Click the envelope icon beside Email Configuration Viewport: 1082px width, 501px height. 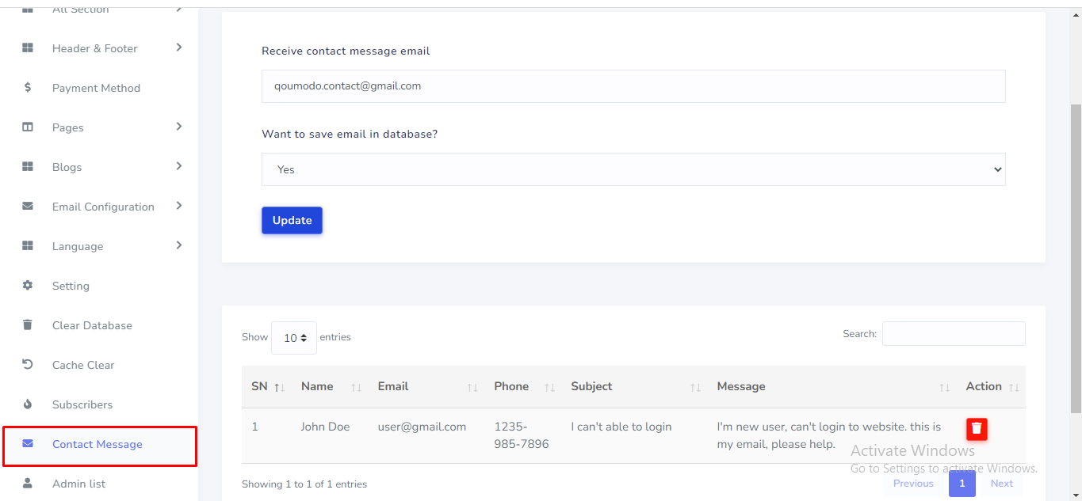pos(28,207)
